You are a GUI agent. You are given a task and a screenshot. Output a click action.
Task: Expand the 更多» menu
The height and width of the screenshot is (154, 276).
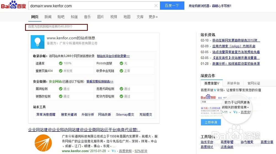[x=153, y=17]
